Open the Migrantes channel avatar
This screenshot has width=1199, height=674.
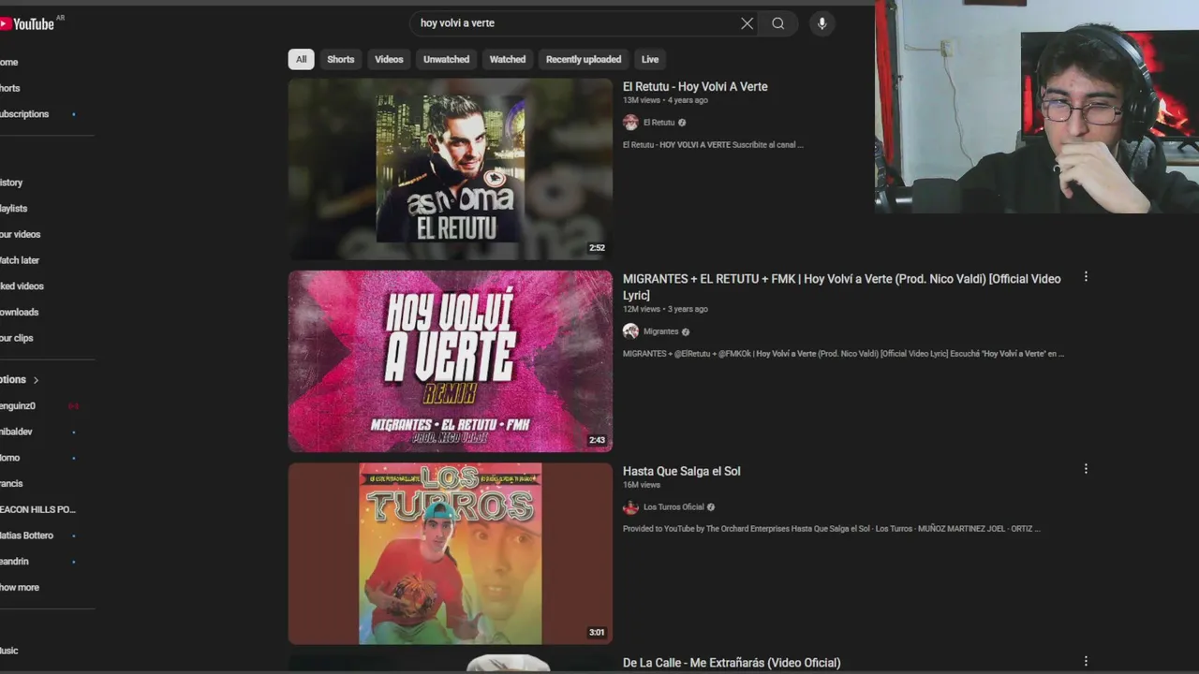coord(630,331)
